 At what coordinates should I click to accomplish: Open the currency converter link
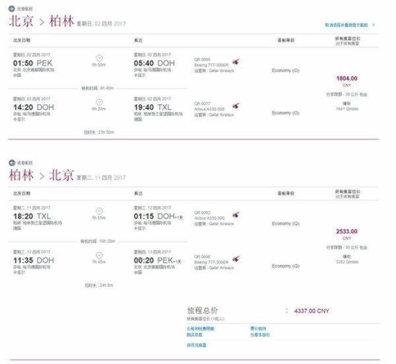[x=197, y=345]
